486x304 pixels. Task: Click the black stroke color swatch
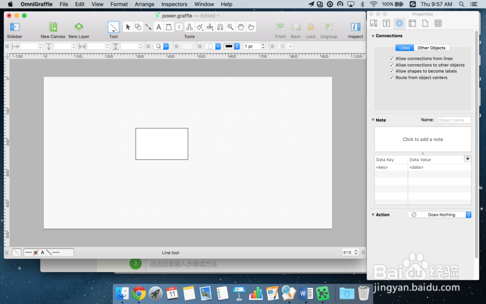coord(229,46)
